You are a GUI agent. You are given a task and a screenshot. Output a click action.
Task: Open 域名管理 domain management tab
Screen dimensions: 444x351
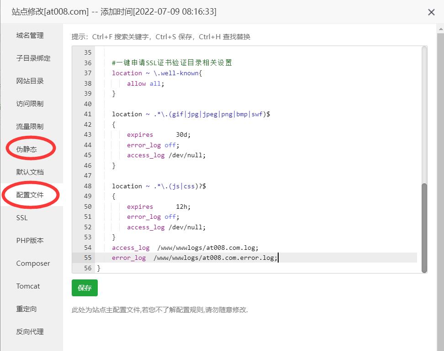(30, 36)
